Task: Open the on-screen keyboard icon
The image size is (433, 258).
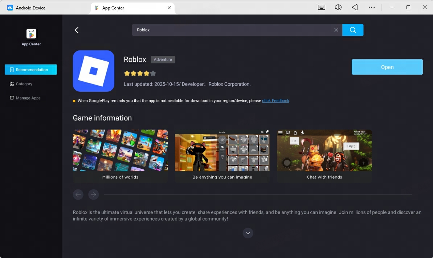Action: 322,7
